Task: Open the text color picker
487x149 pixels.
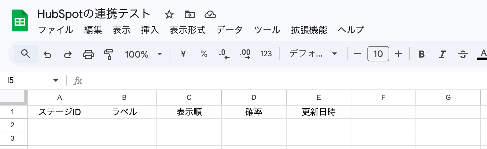Action: [483, 54]
